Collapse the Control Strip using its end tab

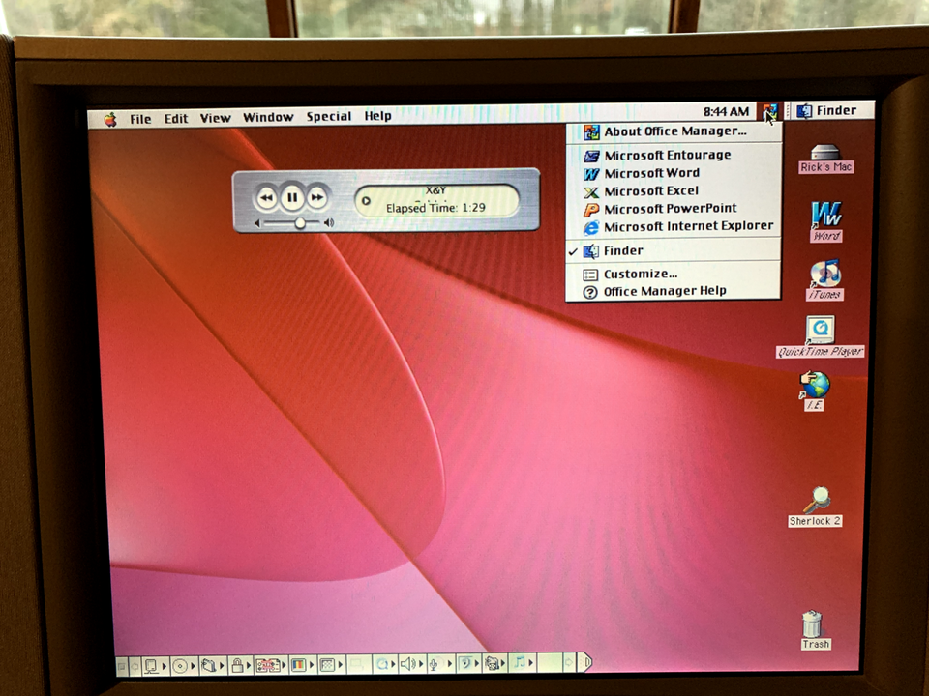tap(588, 663)
